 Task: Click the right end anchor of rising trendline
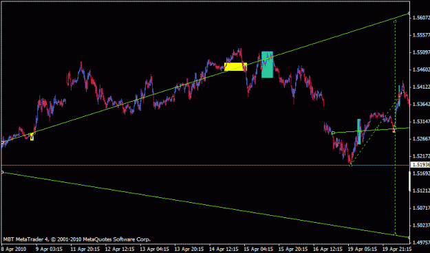(409, 13)
